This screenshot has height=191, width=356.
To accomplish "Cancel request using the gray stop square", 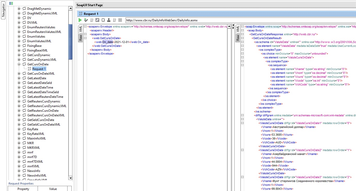I will [120, 20].
